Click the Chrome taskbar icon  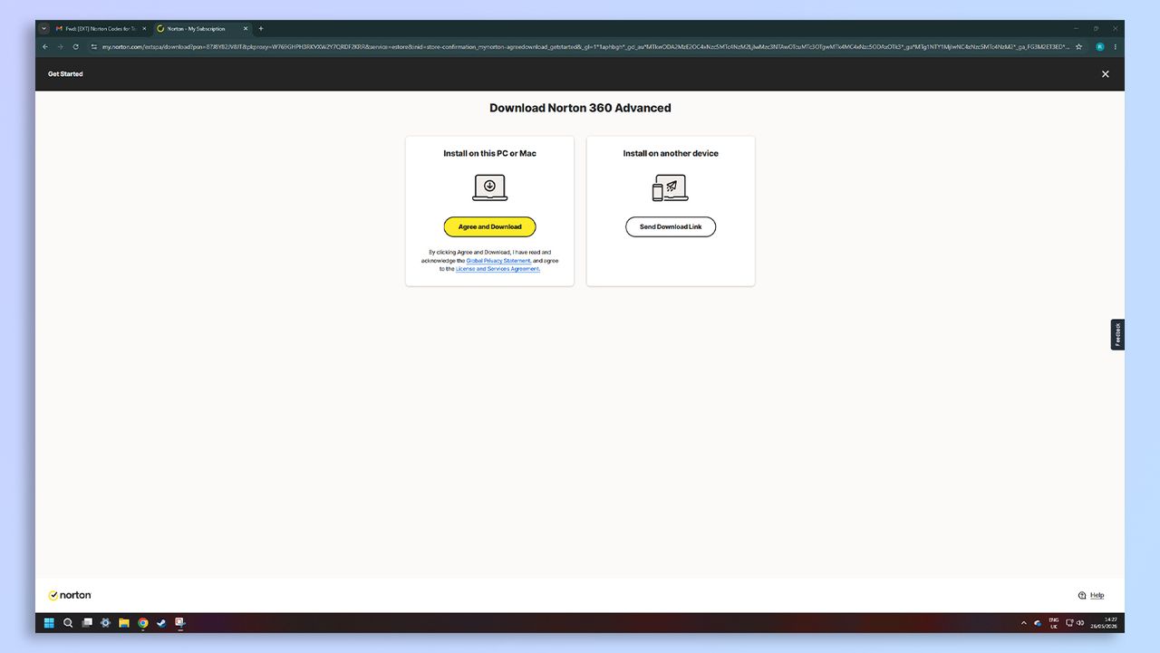click(x=143, y=623)
